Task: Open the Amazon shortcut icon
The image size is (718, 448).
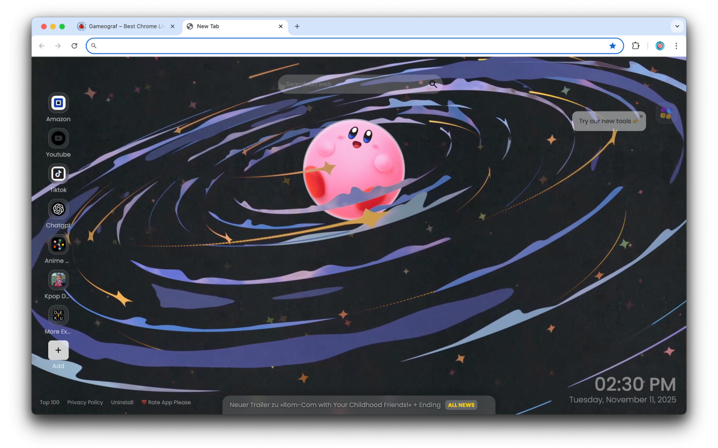Action: click(58, 102)
